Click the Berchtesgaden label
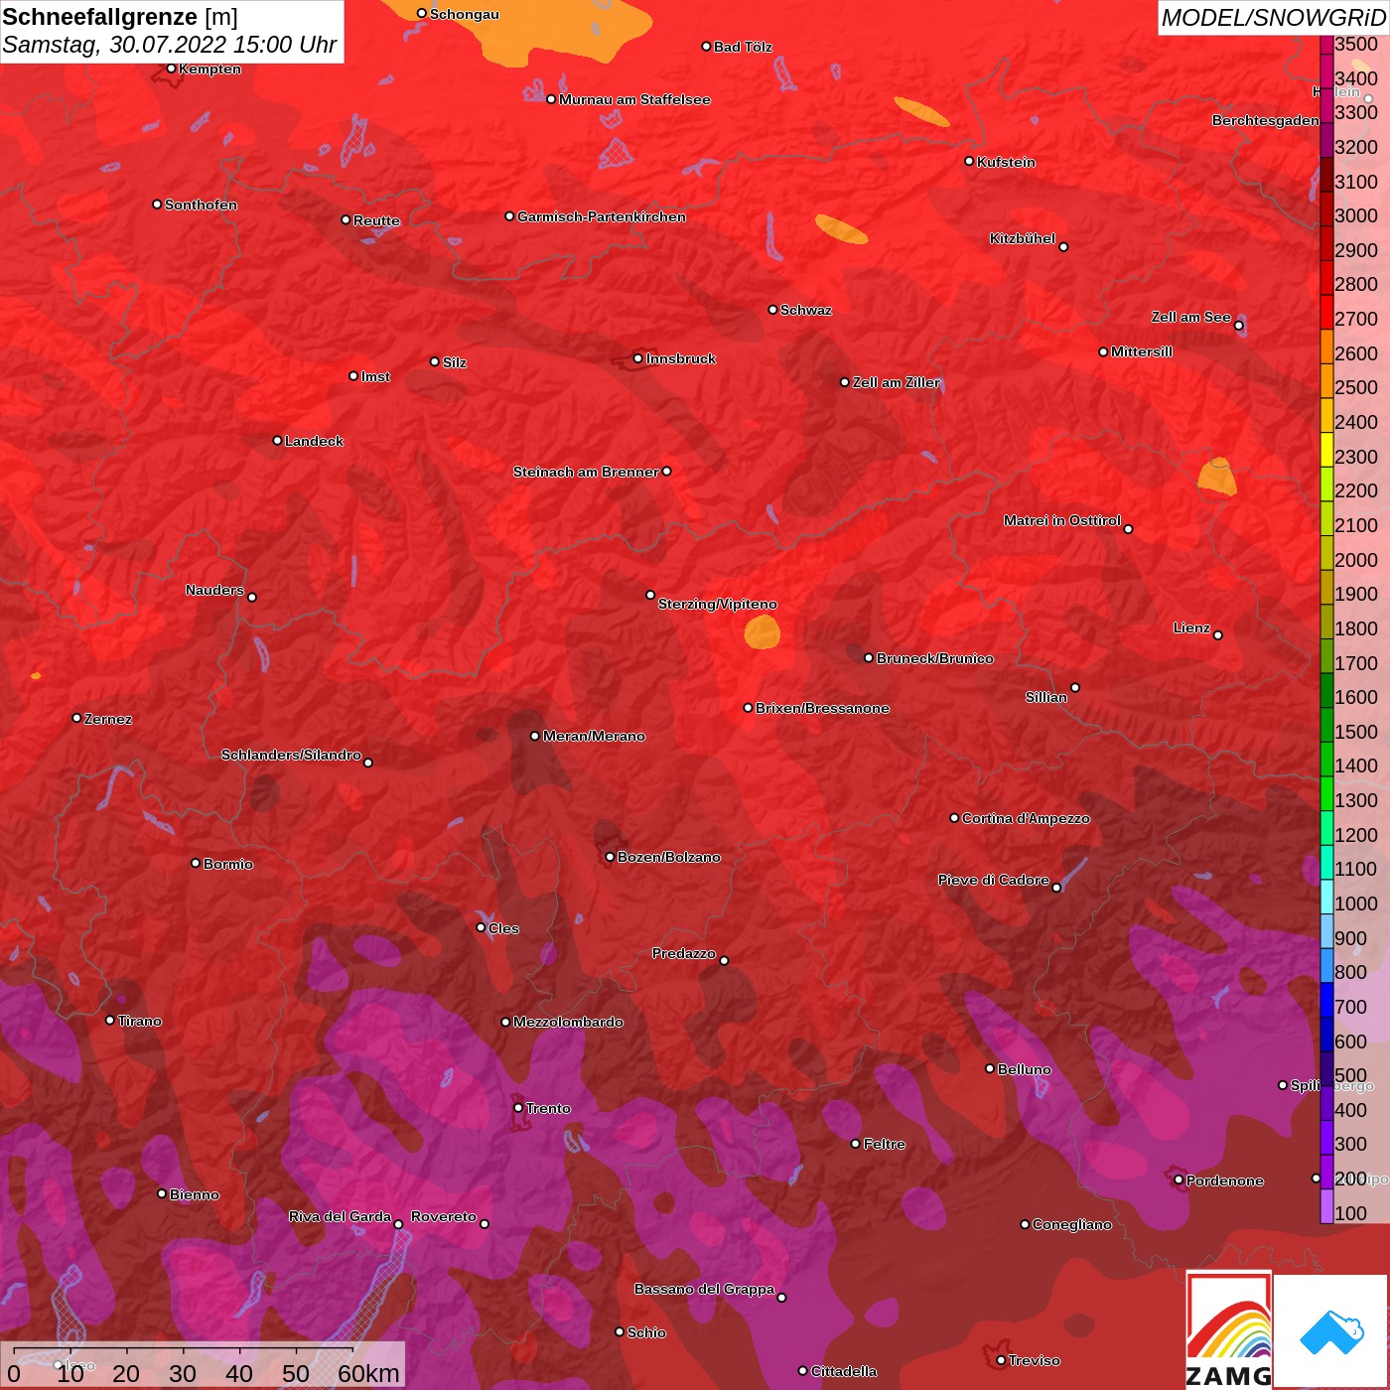Image resolution: width=1390 pixels, height=1390 pixels. point(1266,120)
